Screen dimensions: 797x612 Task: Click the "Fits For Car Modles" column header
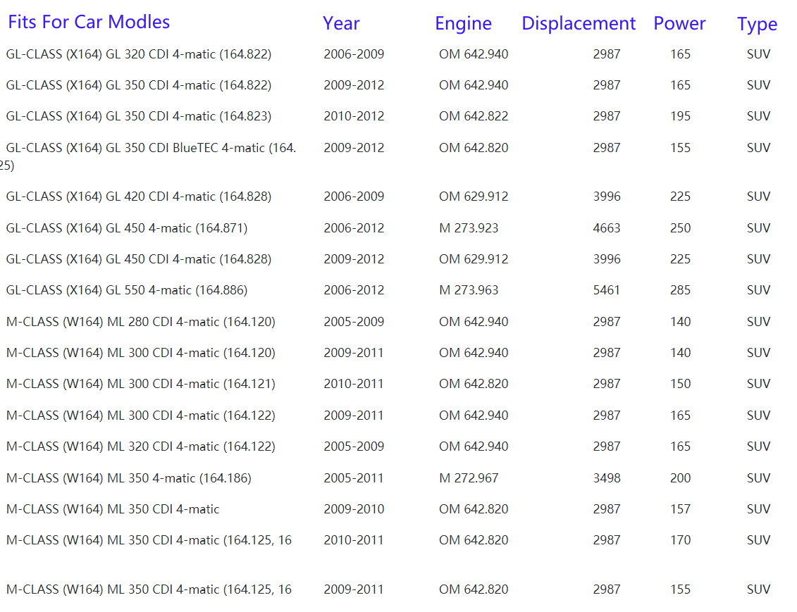[89, 22]
